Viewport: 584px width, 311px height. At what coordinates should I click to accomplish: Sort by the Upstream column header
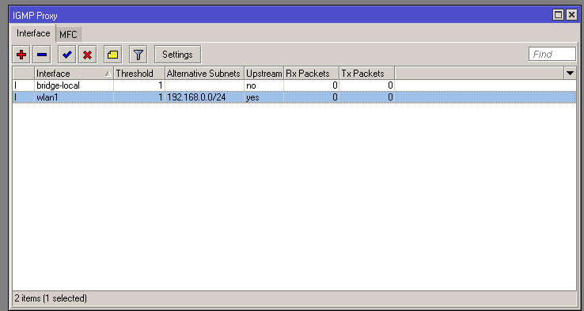pos(264,74)
